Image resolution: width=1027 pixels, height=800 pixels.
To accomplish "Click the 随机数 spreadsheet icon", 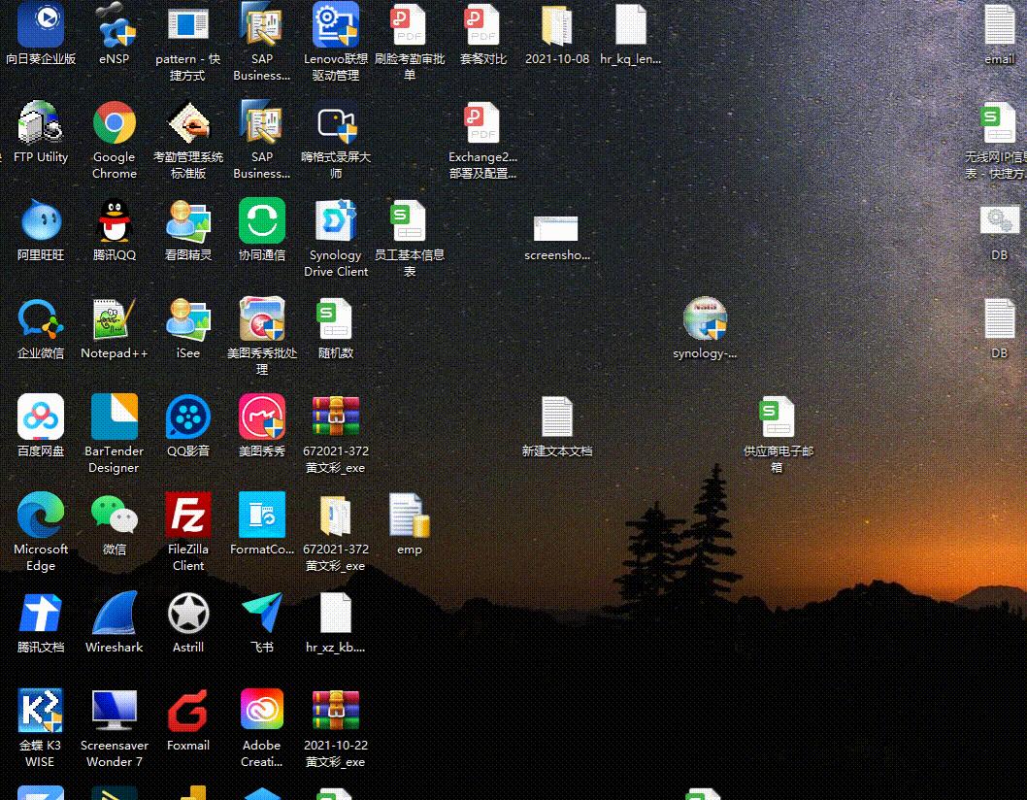I will [335, 318].
